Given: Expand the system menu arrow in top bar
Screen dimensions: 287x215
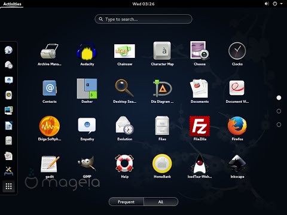Looking at the screenshot, I should pos(282,4).
